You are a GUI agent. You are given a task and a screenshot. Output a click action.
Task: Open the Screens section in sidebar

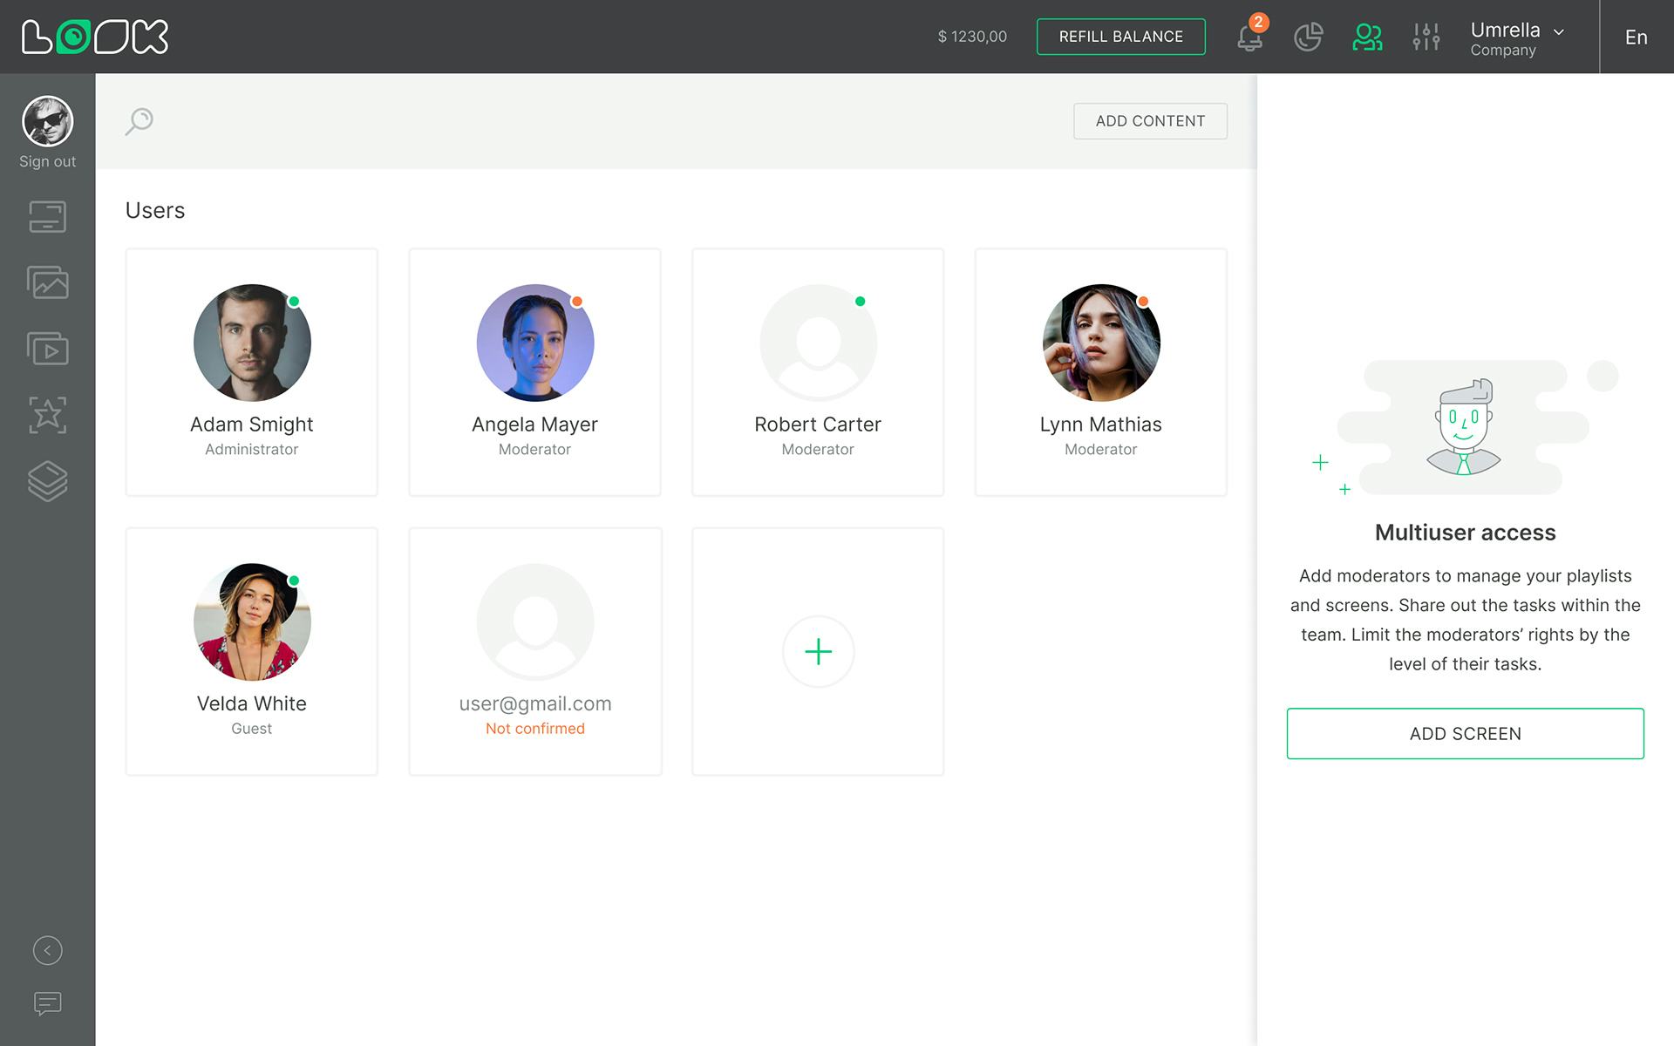point(47,217)
